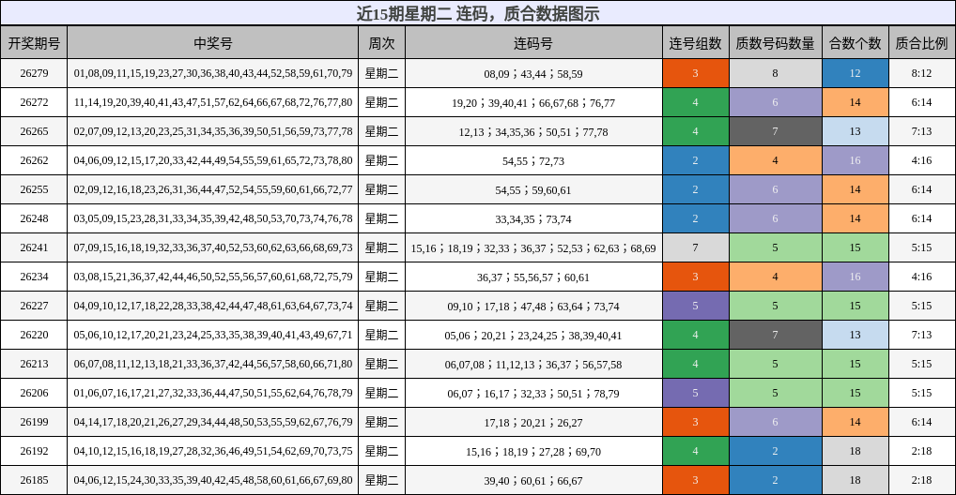Select draw number 26185

click(x=34, y=480)
